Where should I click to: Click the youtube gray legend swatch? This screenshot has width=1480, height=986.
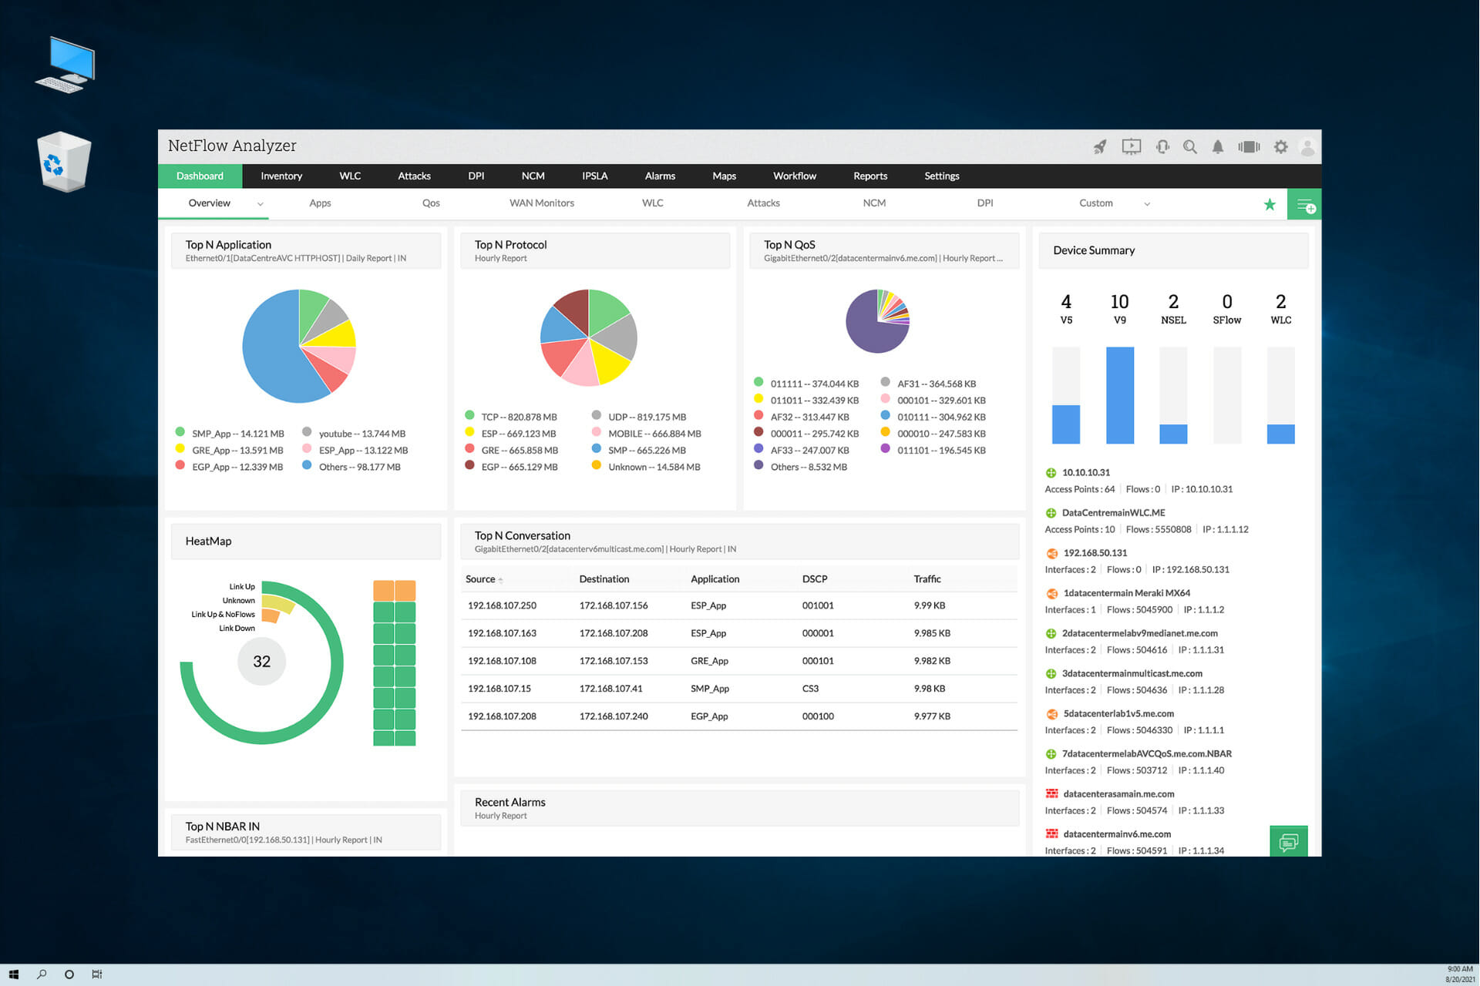coord(307,432)
